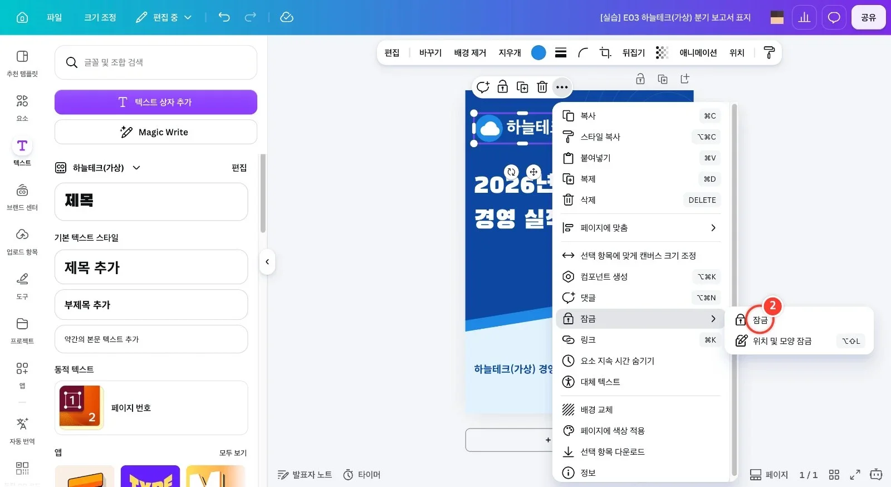Image resolution: width=891 pixels, height=487 pixels.
Task: Open the corner rounding tool
Action: tap(583, 52)
